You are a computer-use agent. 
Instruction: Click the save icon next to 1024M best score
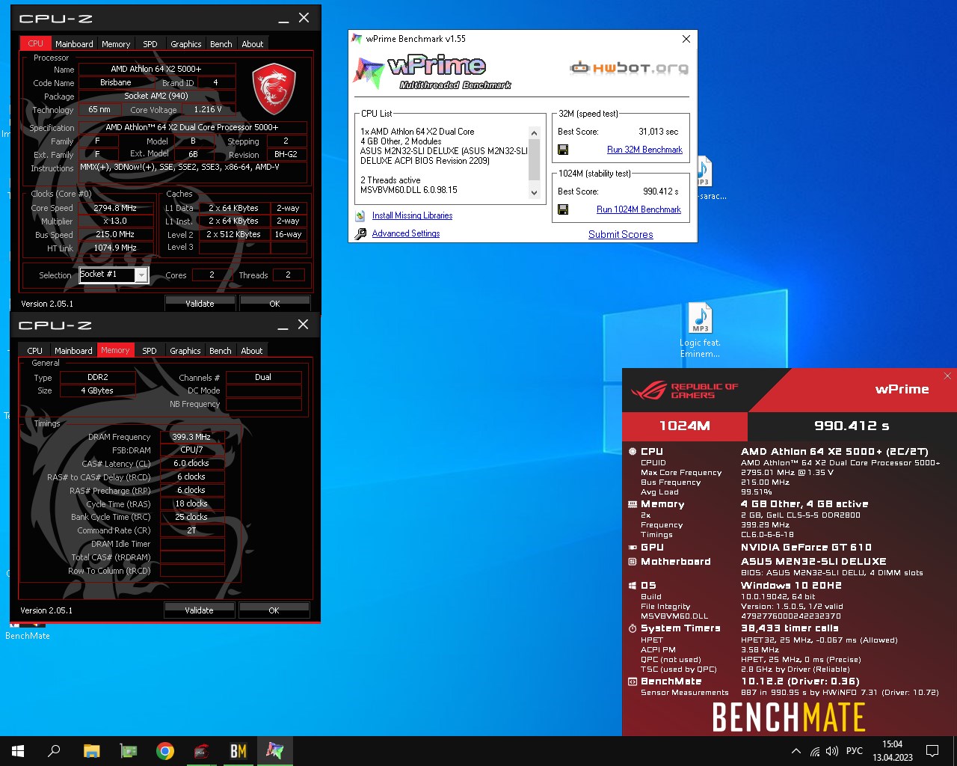[x=563, y=209]
